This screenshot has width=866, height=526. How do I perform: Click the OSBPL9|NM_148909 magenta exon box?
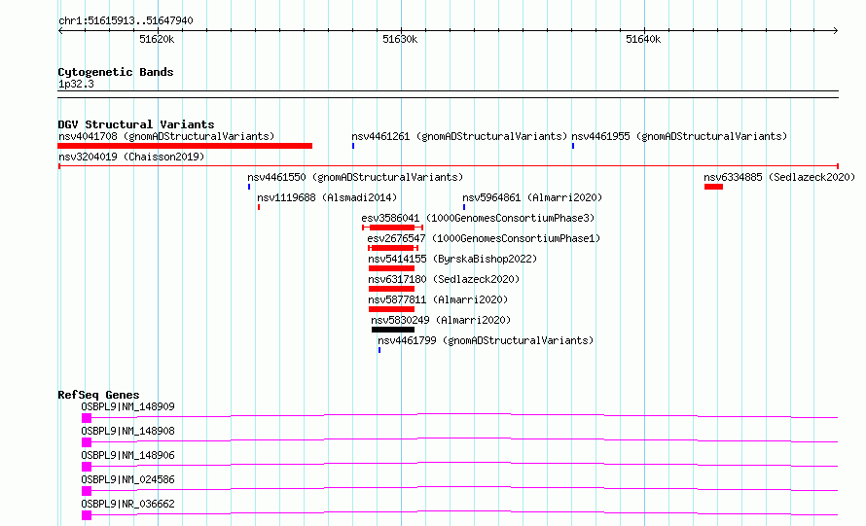87,418
